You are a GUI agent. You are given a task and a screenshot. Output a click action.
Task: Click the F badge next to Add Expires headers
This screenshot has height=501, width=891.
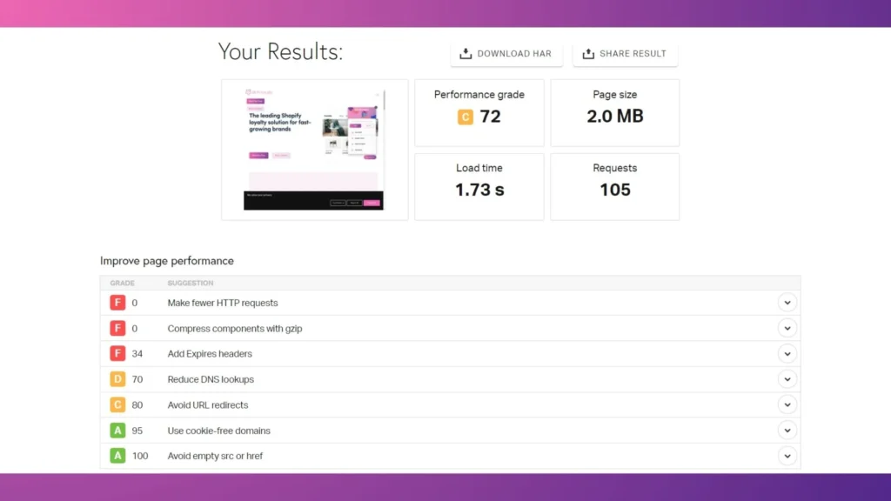coord(117,354)
